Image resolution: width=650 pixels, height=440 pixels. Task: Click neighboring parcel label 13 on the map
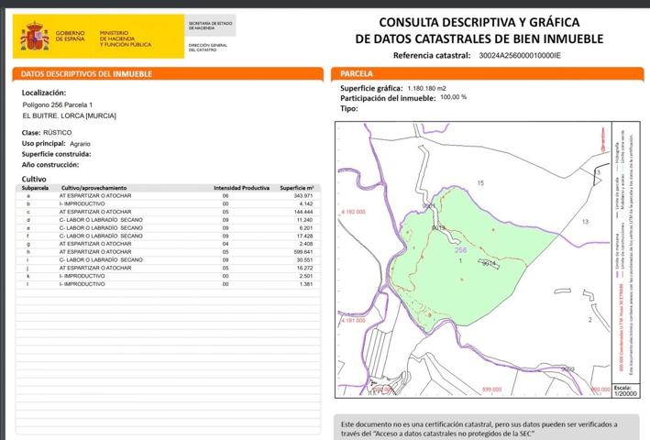pyautogui.click(x=585, y=222)
